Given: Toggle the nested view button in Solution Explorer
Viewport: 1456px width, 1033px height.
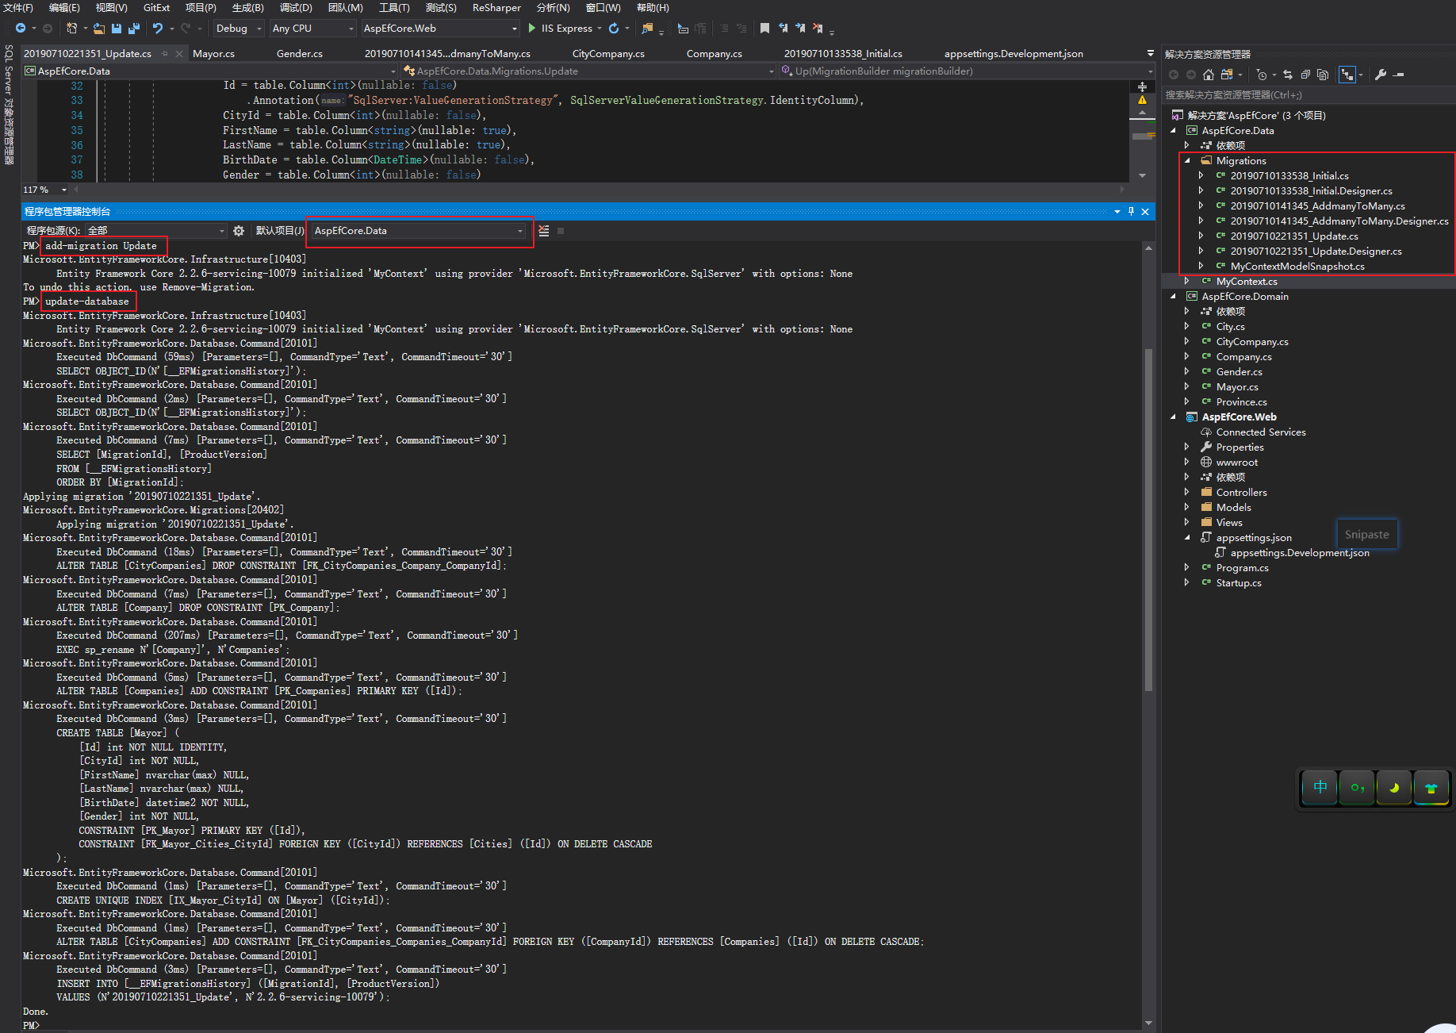Looking at the screenshot, I should [x=1347, y=75].
